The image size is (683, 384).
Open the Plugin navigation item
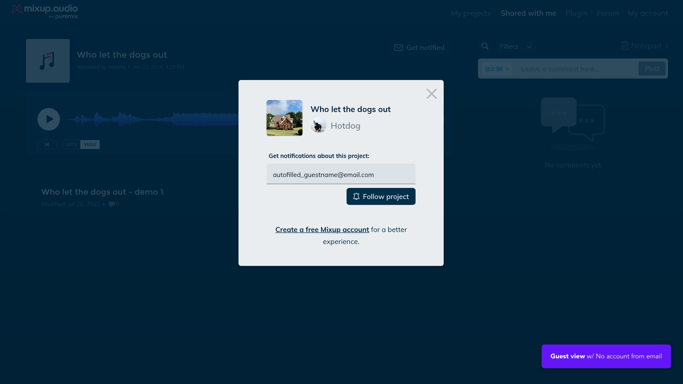click(576, 13)
